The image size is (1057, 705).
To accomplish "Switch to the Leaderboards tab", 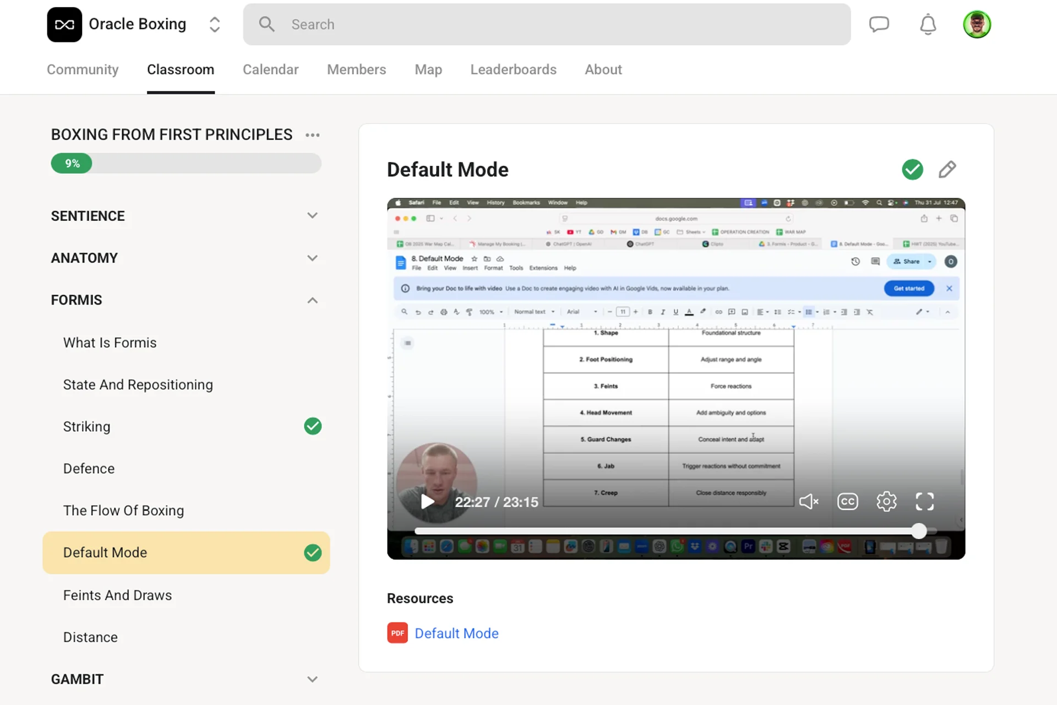I will point(513,69).
